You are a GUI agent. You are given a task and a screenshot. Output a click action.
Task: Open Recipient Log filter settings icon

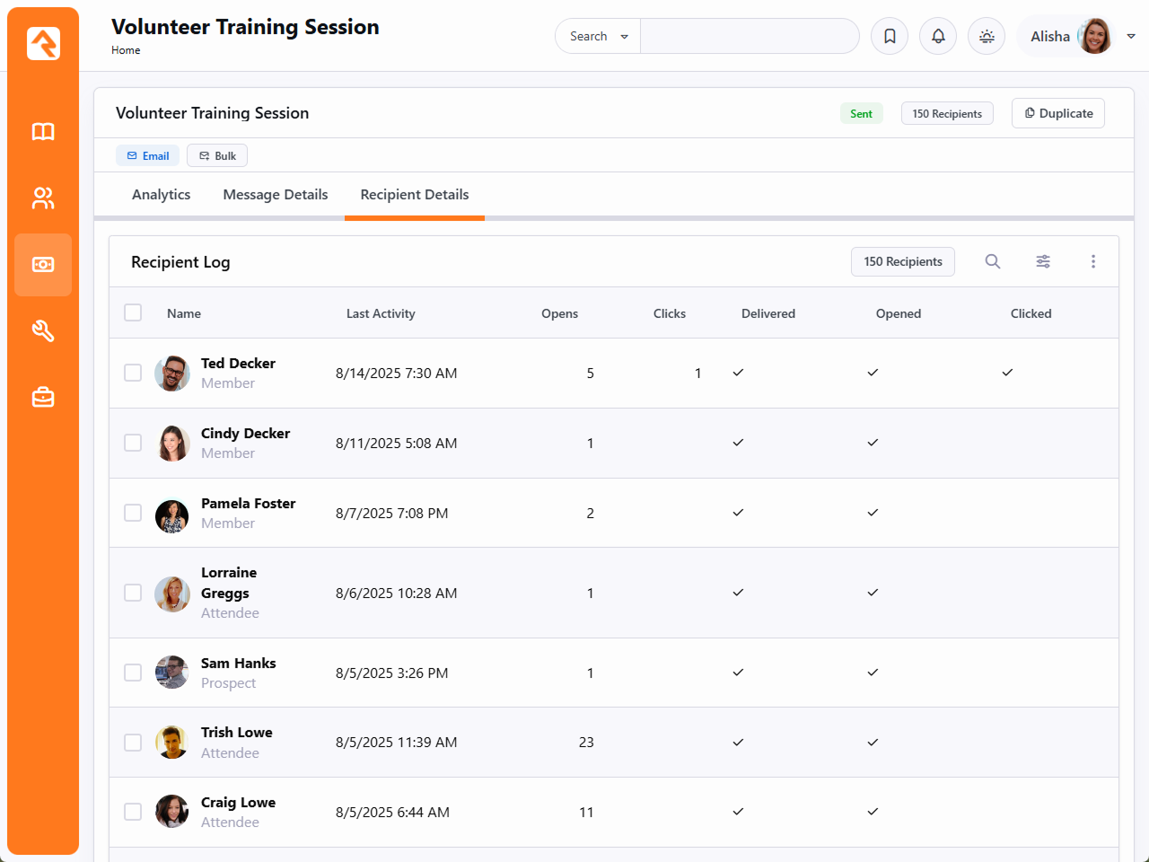point(1043,261)
